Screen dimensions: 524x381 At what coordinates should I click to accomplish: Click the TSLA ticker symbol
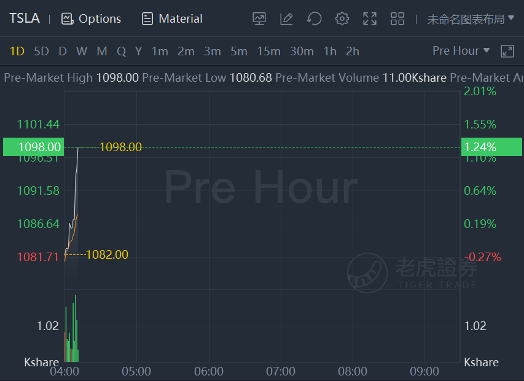click(x=25, y=18)
